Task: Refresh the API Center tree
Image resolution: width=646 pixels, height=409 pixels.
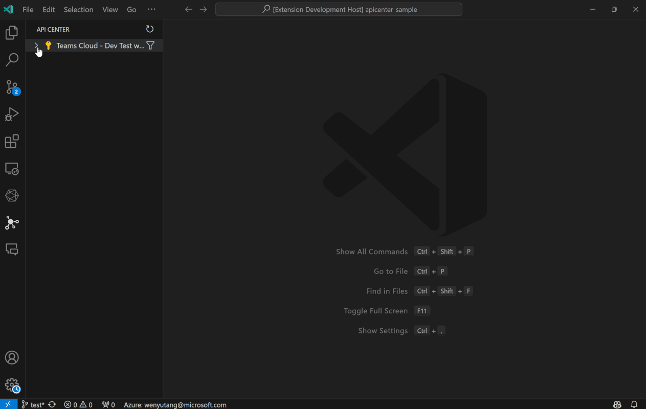Action: click(149, 29)
